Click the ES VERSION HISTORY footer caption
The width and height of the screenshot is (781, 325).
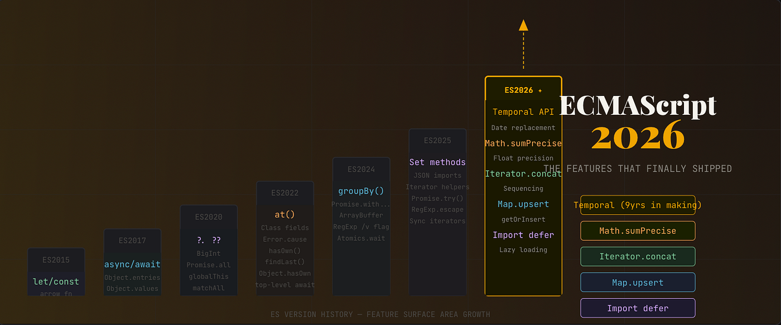click(380, 314)
